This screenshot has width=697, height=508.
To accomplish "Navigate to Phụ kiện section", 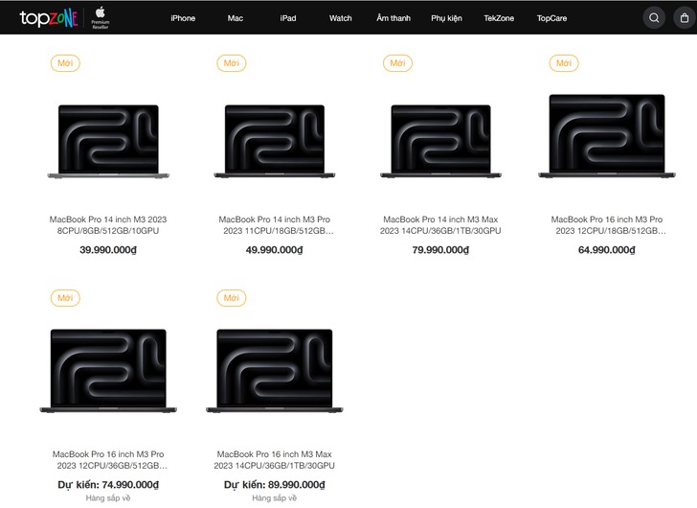I will 446,18.
